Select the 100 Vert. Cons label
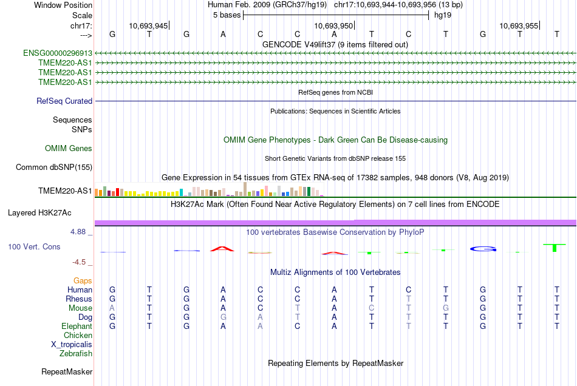577x386 pixels. click(x=34, y=246)
